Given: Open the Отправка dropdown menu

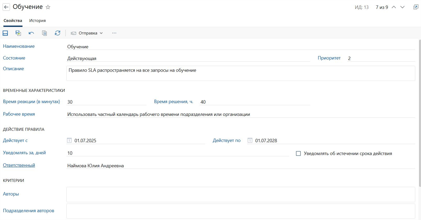Looking at the screenshot, I should pyautogui.click(x=87, y=33).
